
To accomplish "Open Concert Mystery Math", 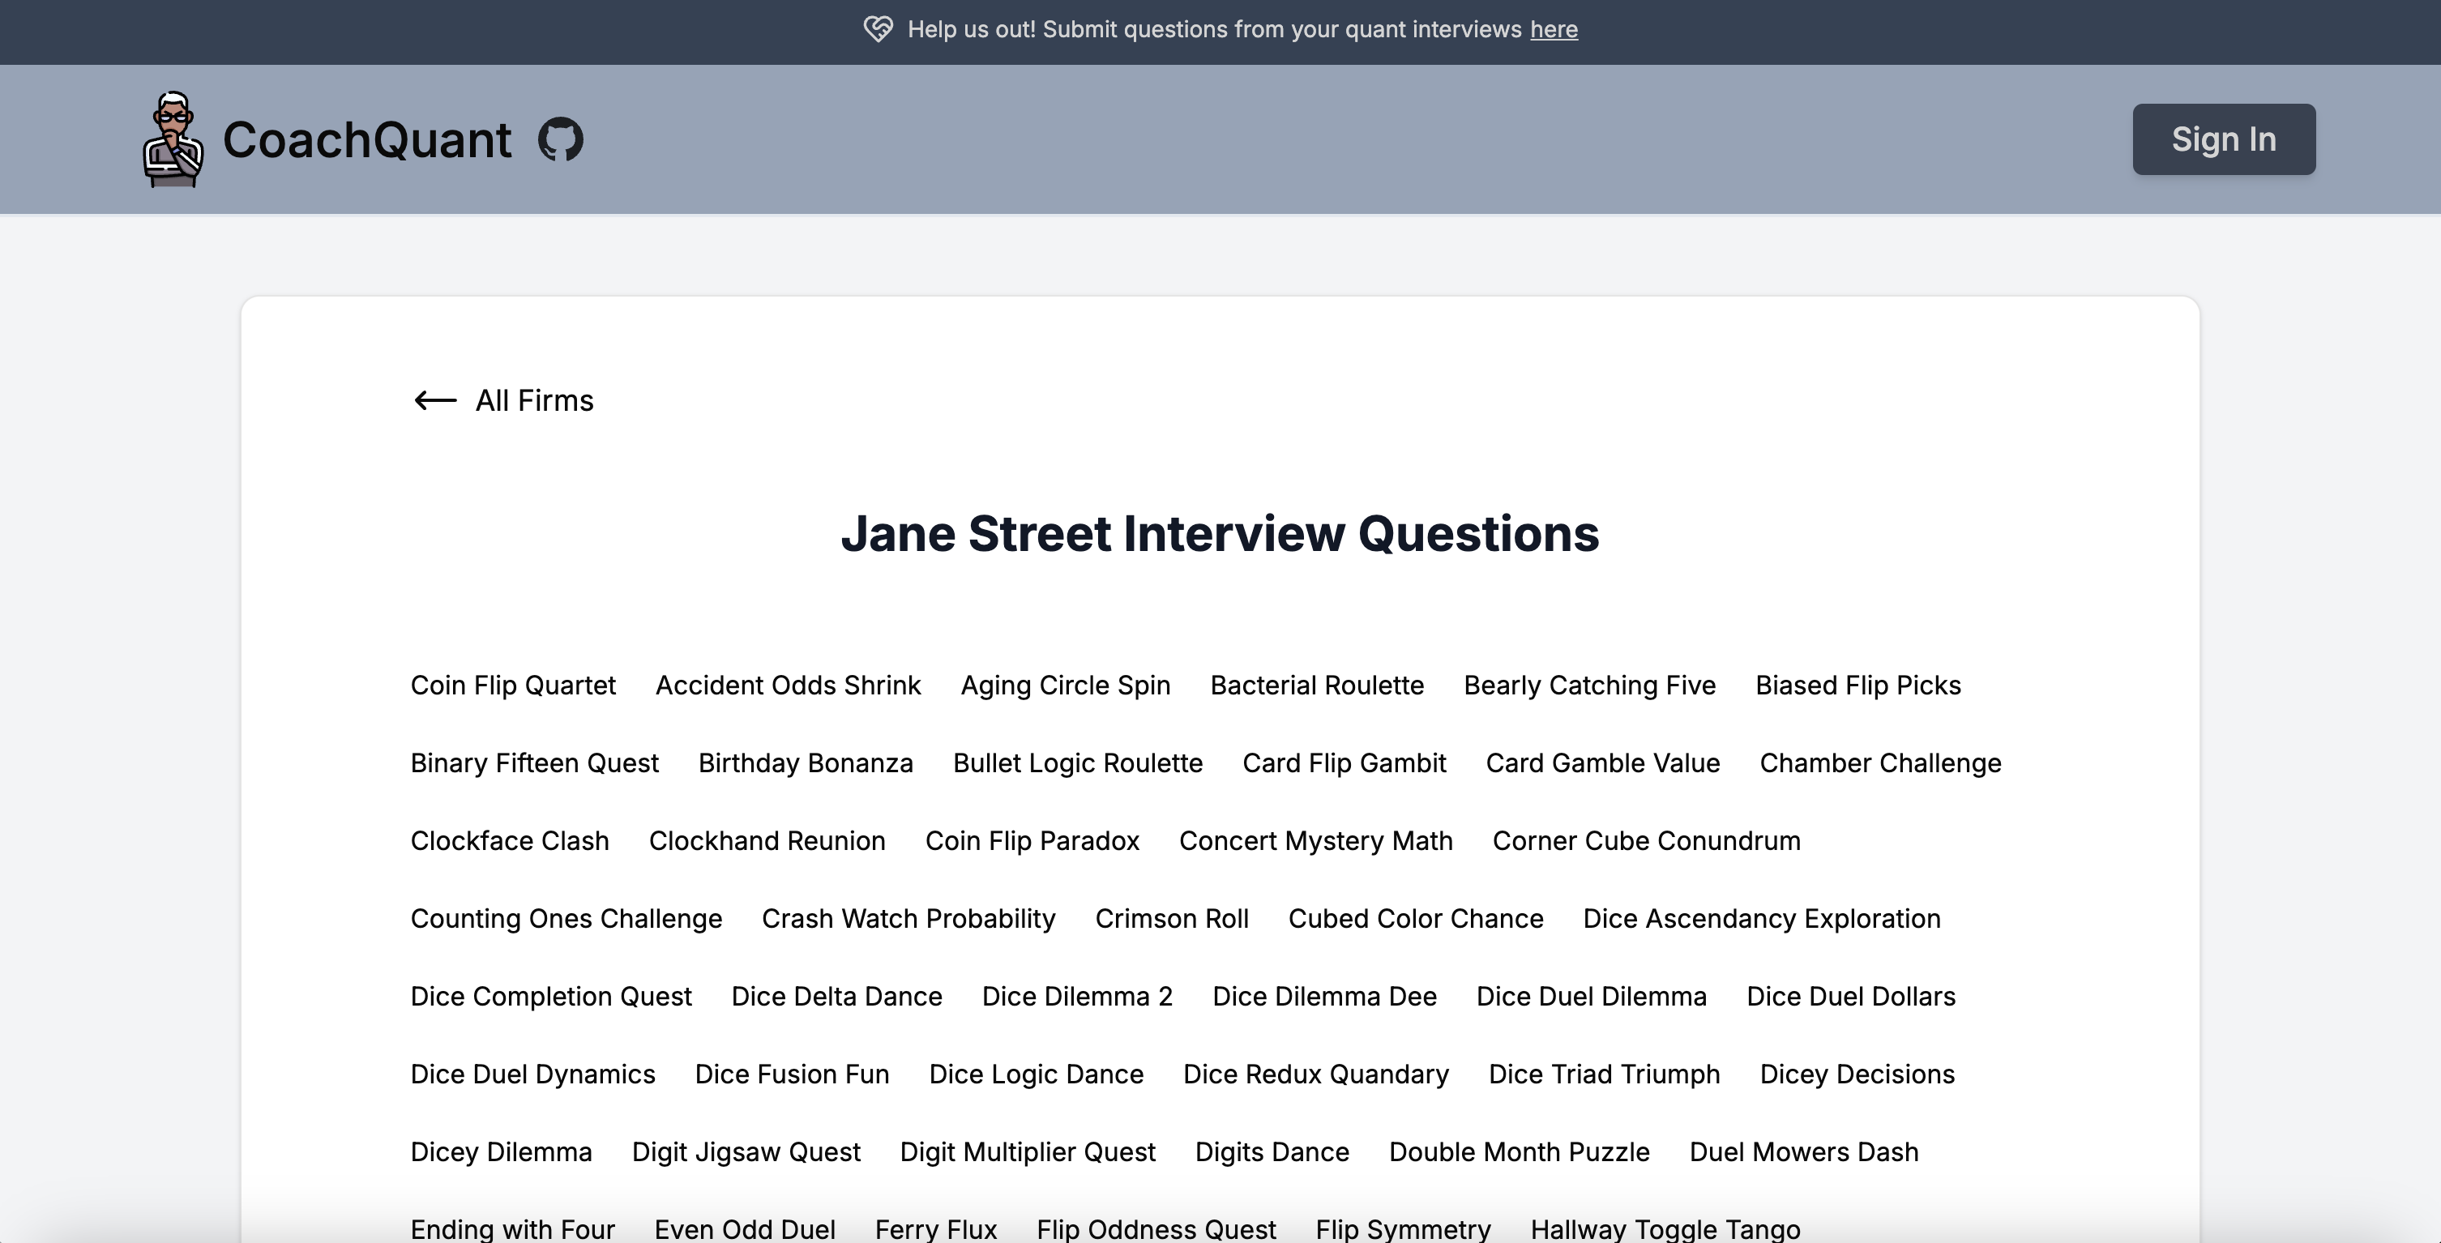I will coord(1315,840).
